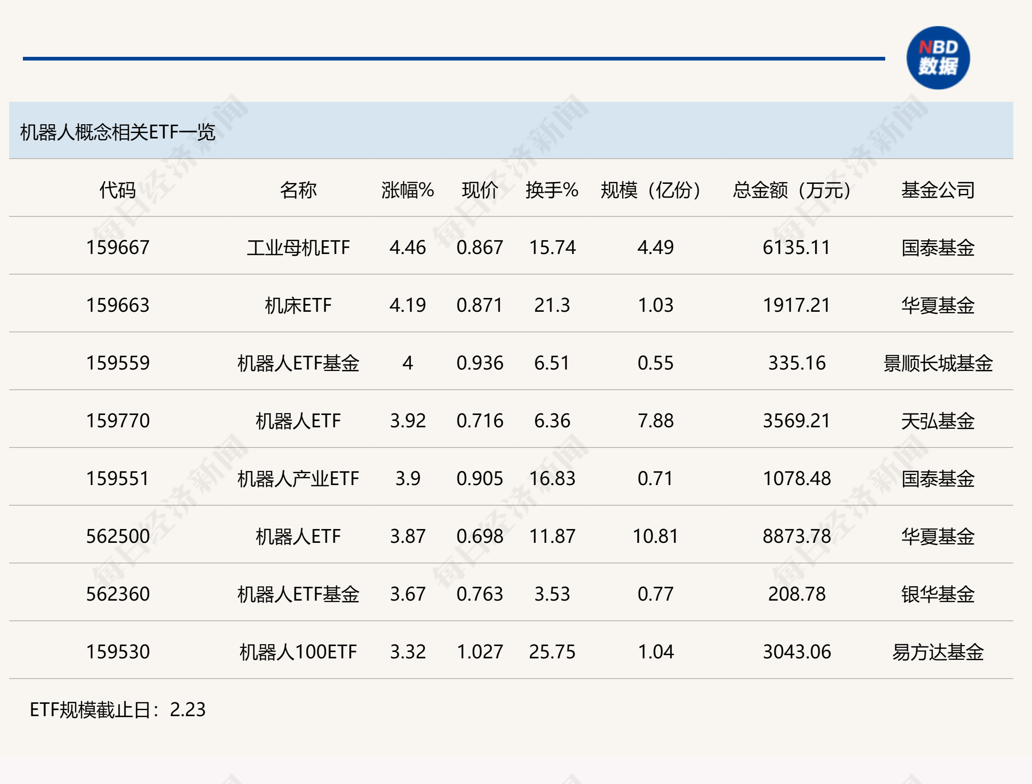Click the 名称 column header
The width and height of the screenshot is (1032, 784).
pyautogui.click(x=298, y=190)
